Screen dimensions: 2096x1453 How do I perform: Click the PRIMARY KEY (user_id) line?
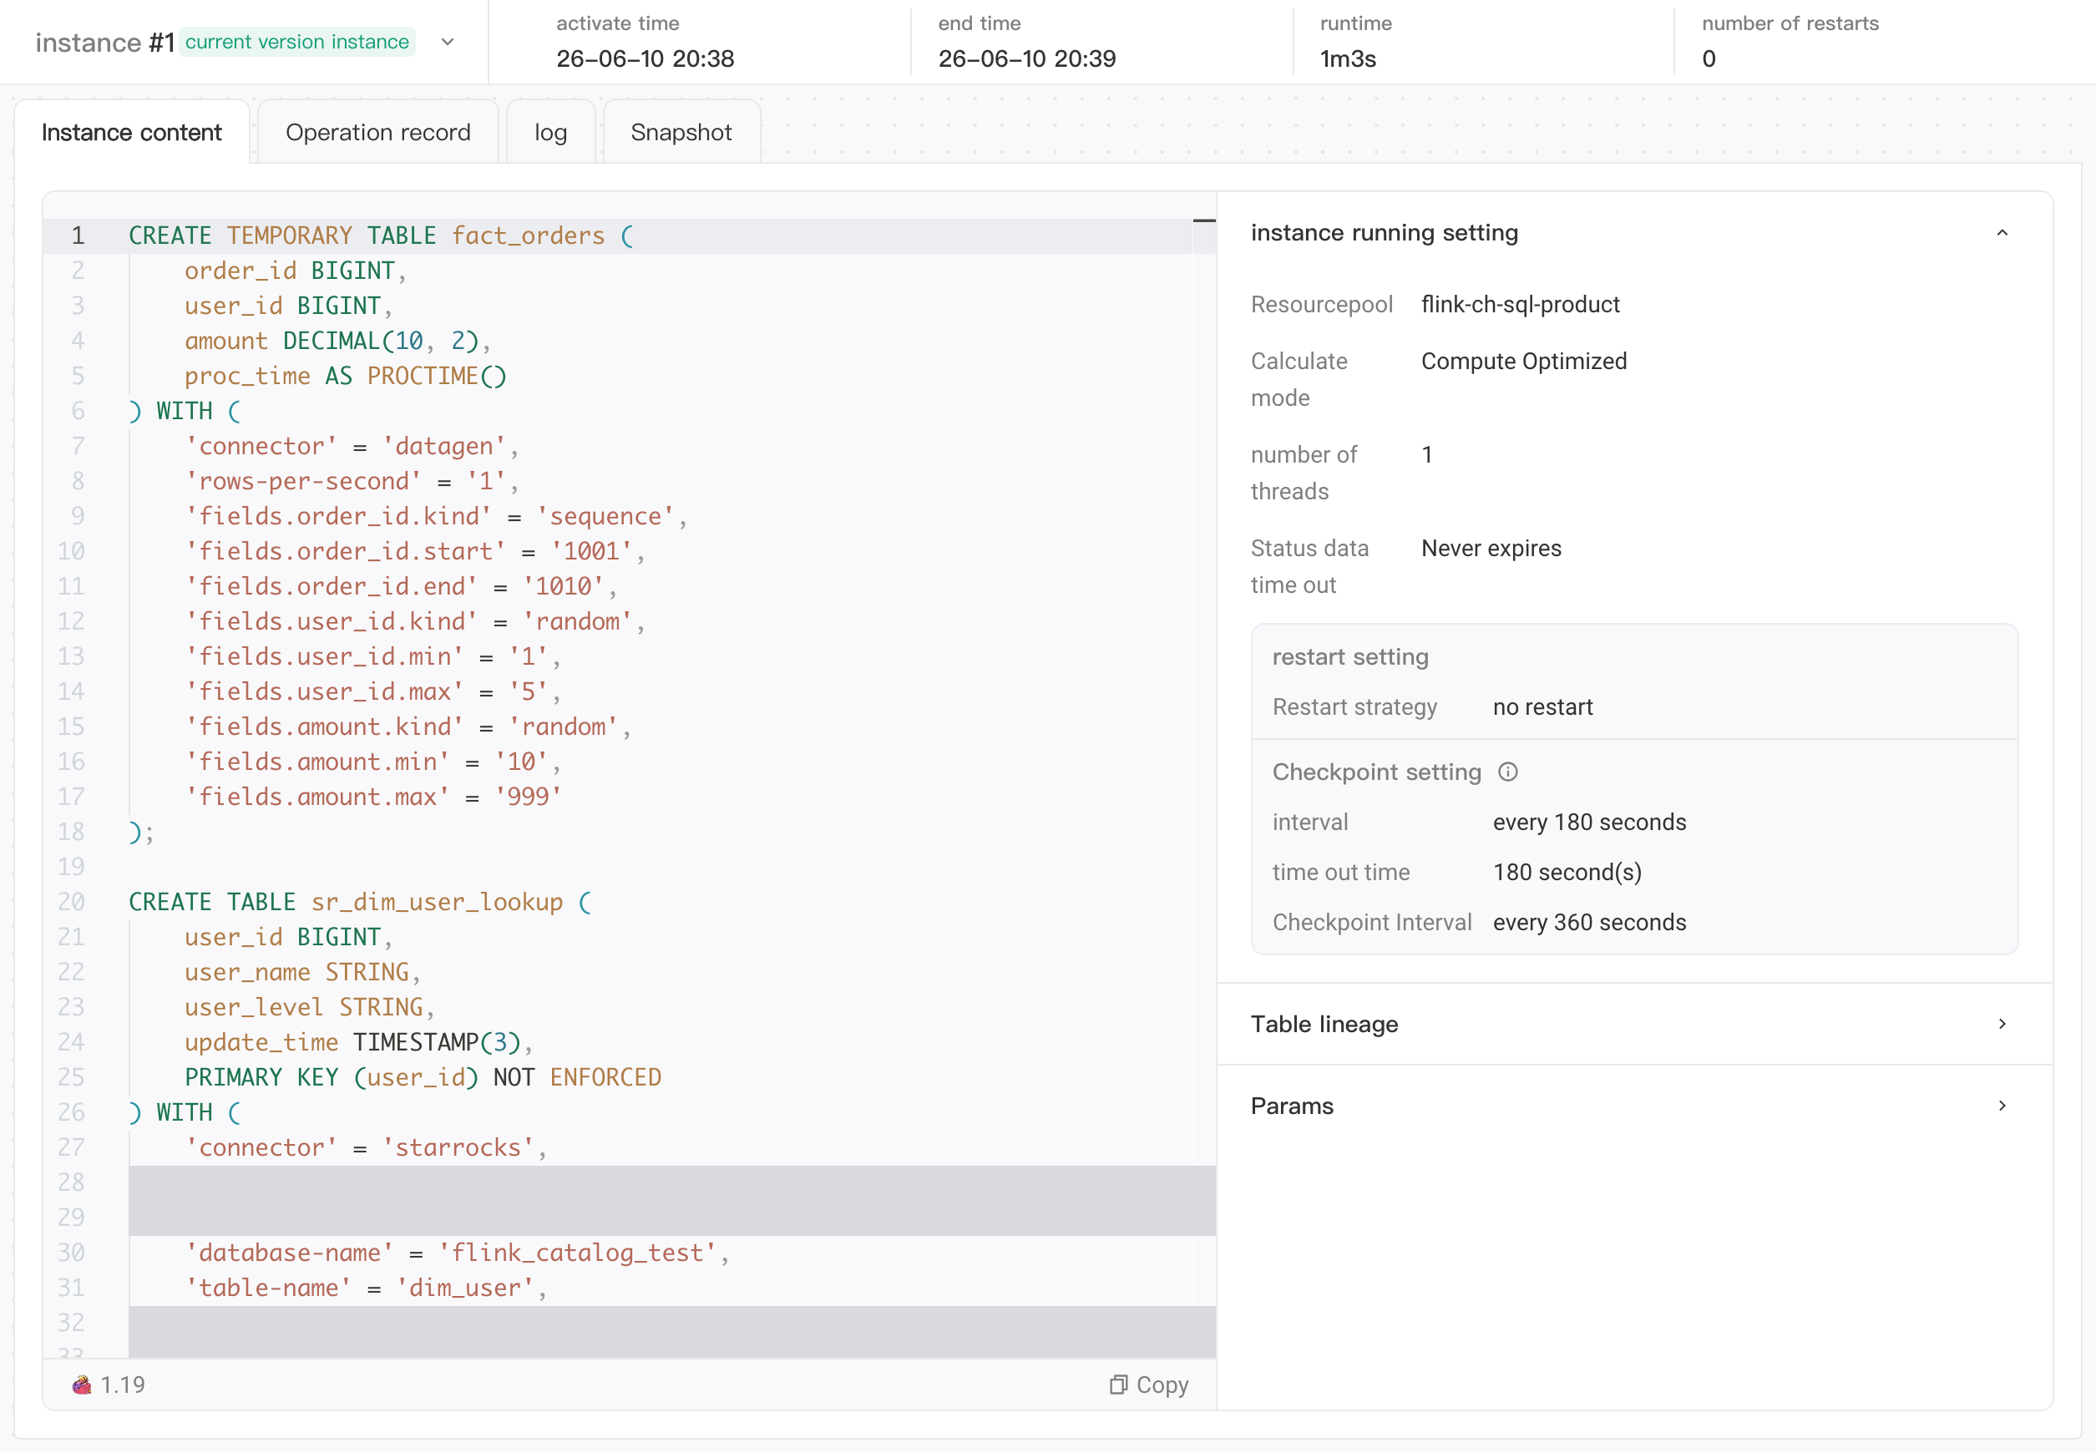tap(423, 1077)
